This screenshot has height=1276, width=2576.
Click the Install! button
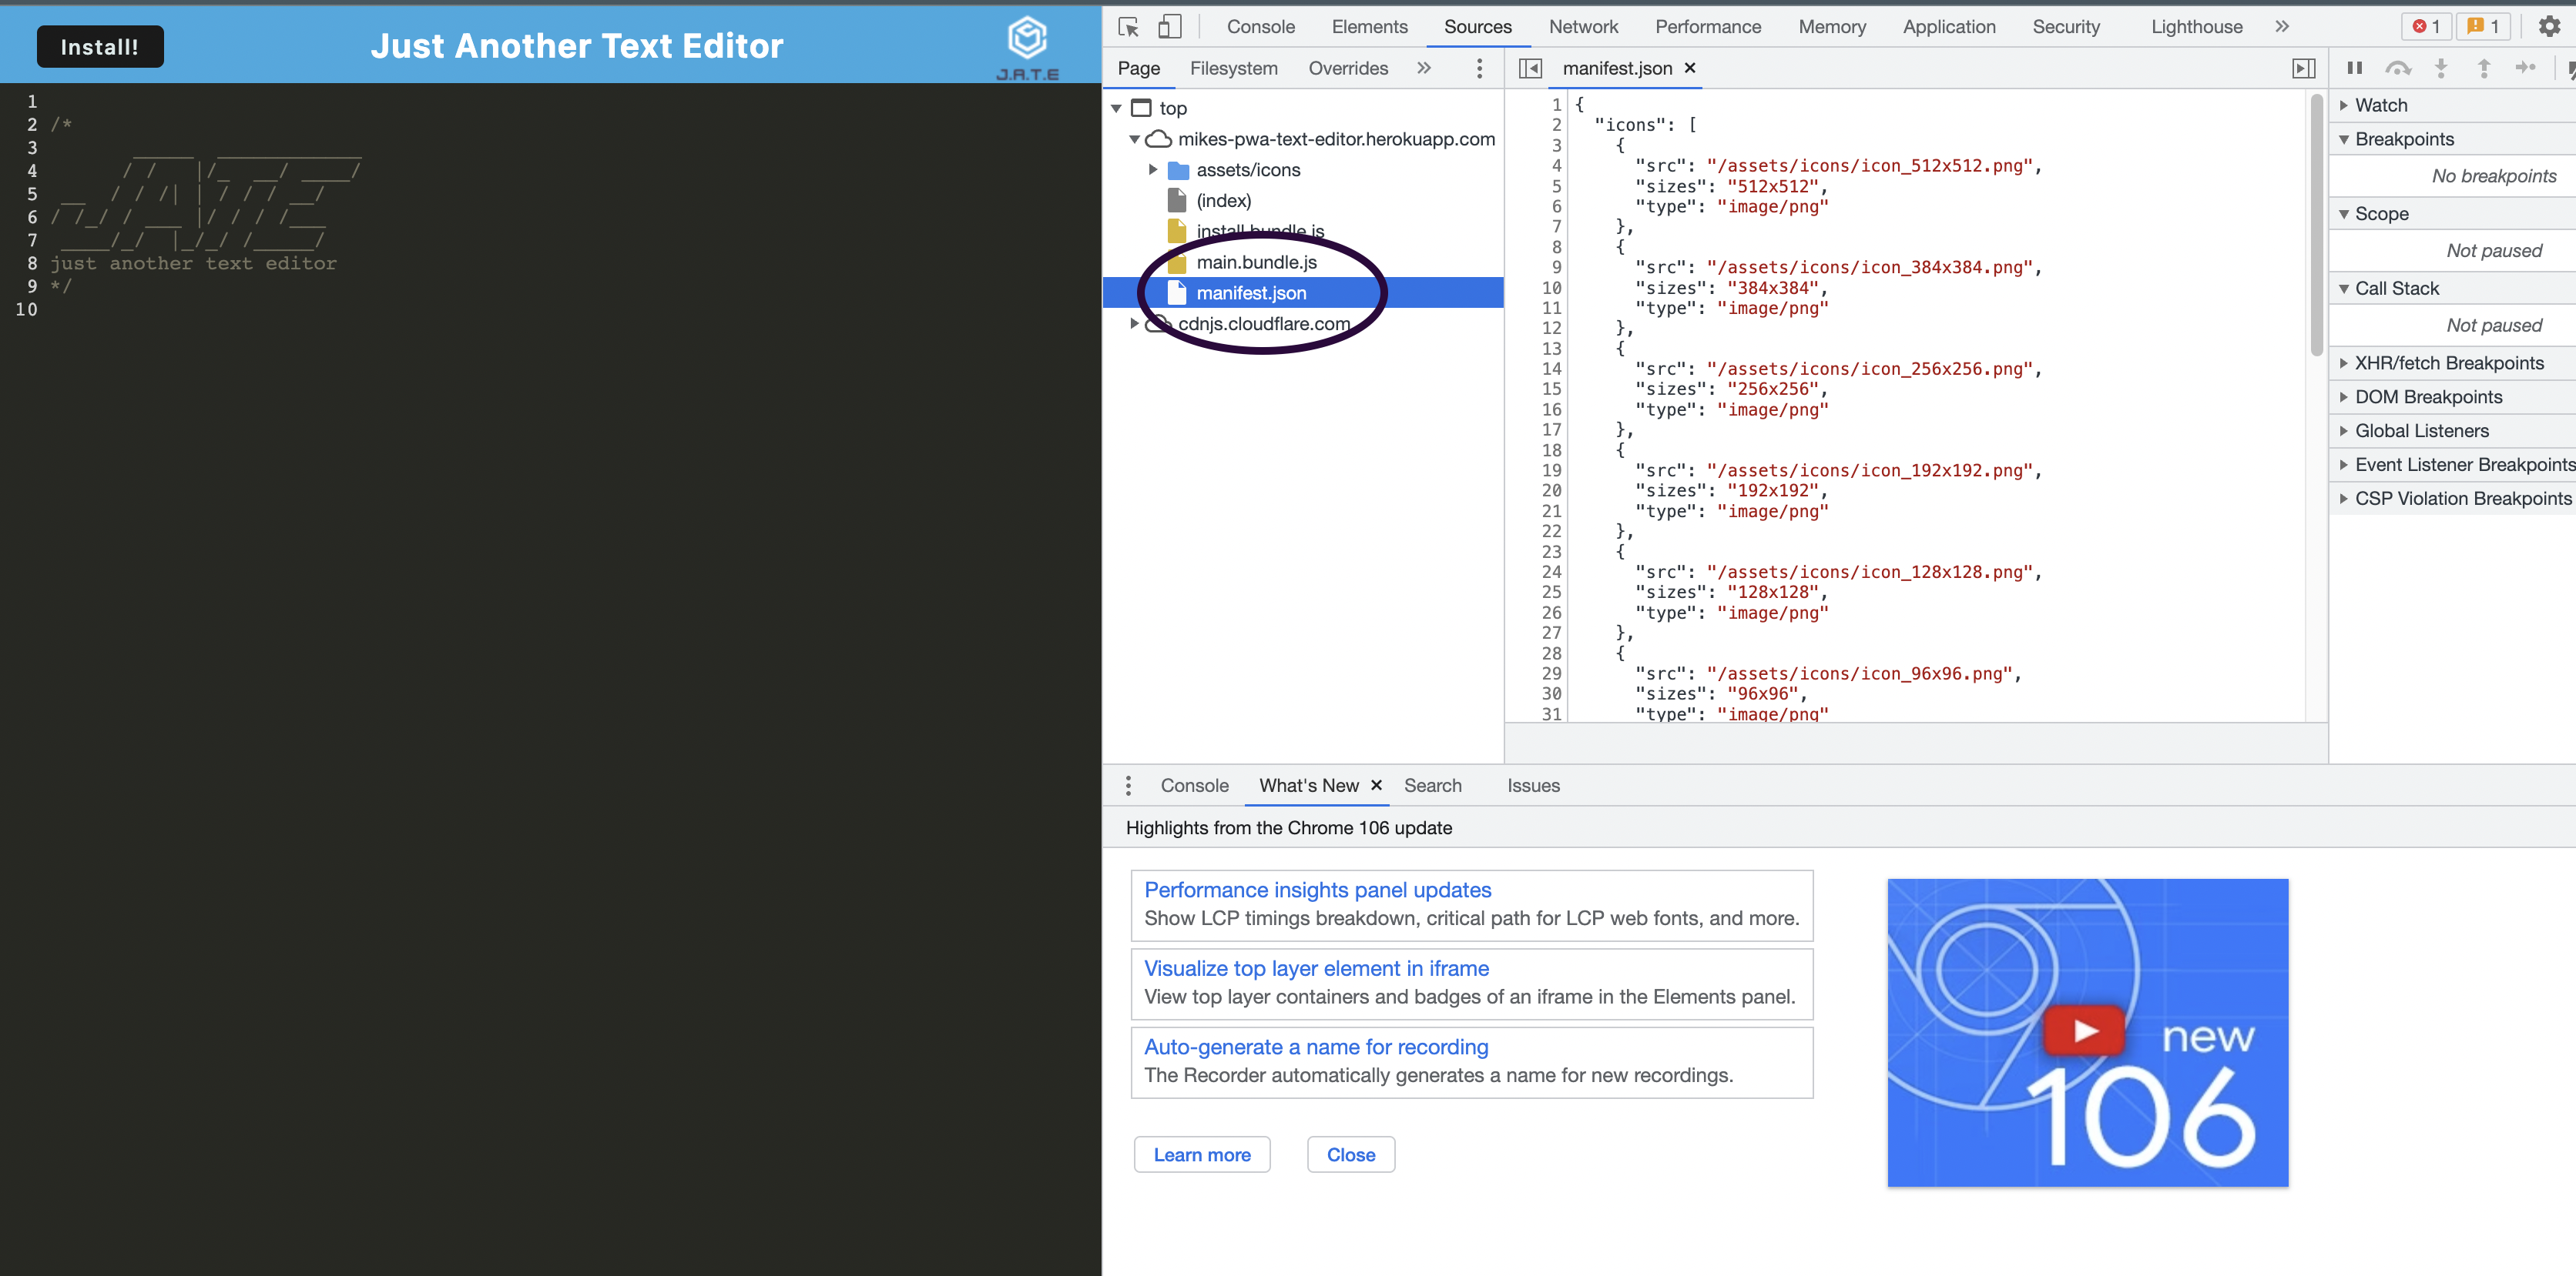pos(99,46)
